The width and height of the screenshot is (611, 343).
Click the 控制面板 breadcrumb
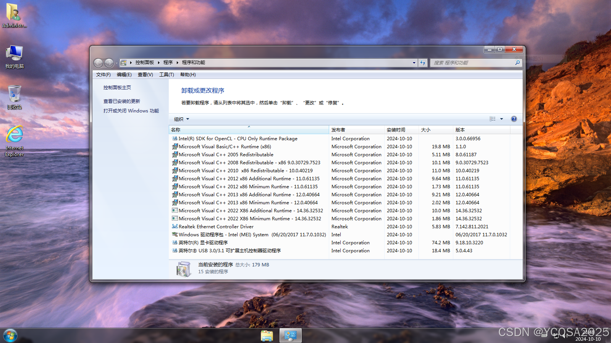(144, 63)
